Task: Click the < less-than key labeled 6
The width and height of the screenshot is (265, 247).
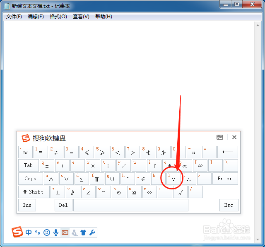Action: click(x=117, y=152)
